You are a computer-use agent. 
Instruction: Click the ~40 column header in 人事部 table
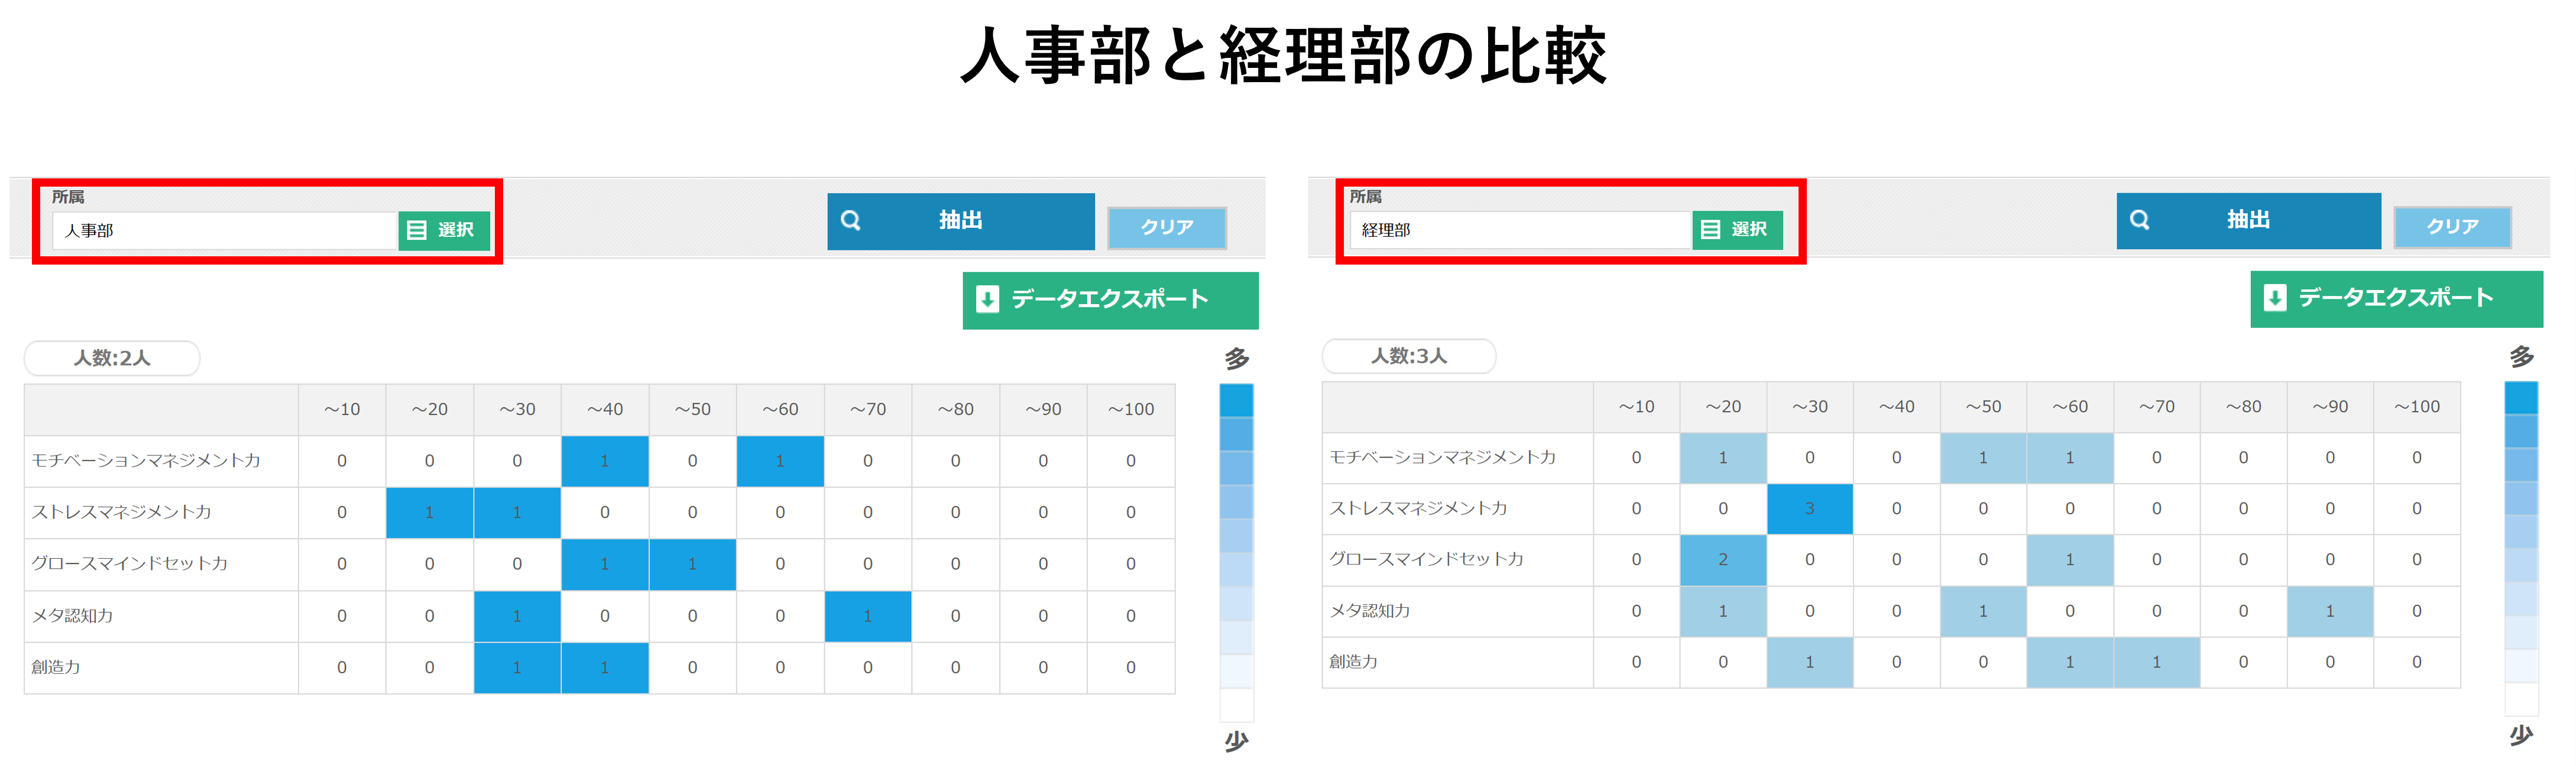(x=605, y=409)
